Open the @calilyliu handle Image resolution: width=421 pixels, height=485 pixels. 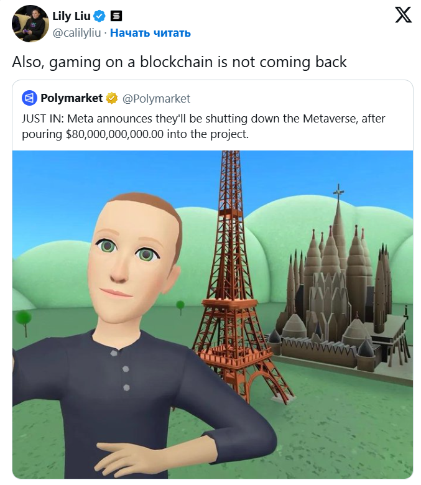click(x=76, y=33)
